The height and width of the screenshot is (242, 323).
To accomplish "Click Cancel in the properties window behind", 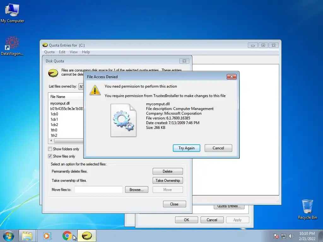I will pyautogui.click(x=212, y=220).
